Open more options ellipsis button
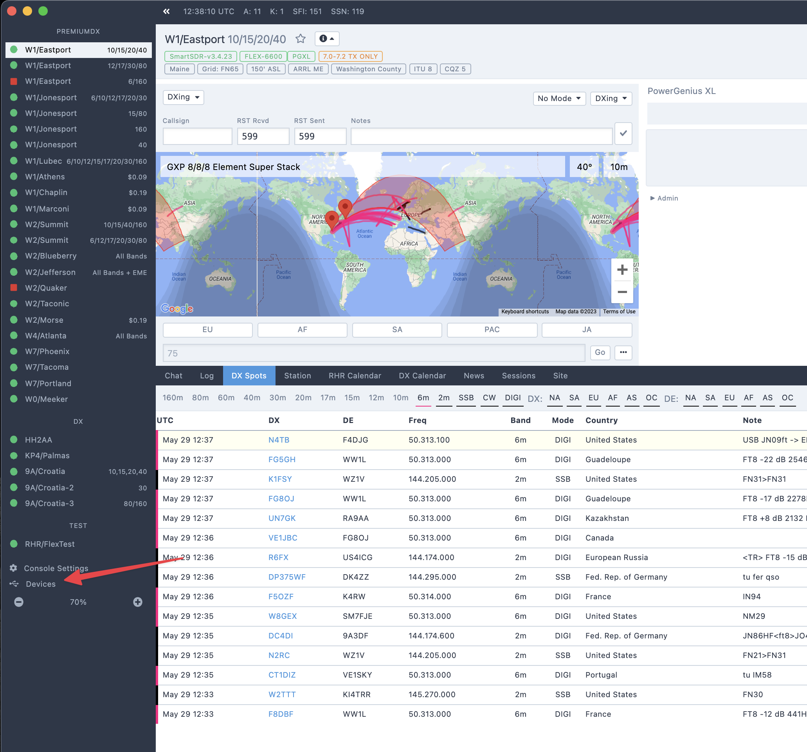This screenshot has height=752, width=807. [x=623, y=352]
